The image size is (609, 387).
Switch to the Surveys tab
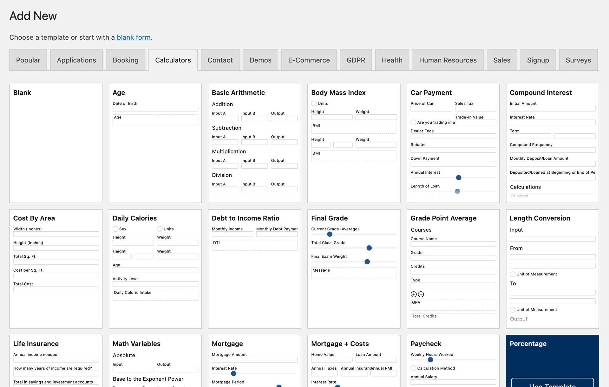click(578, 60)
